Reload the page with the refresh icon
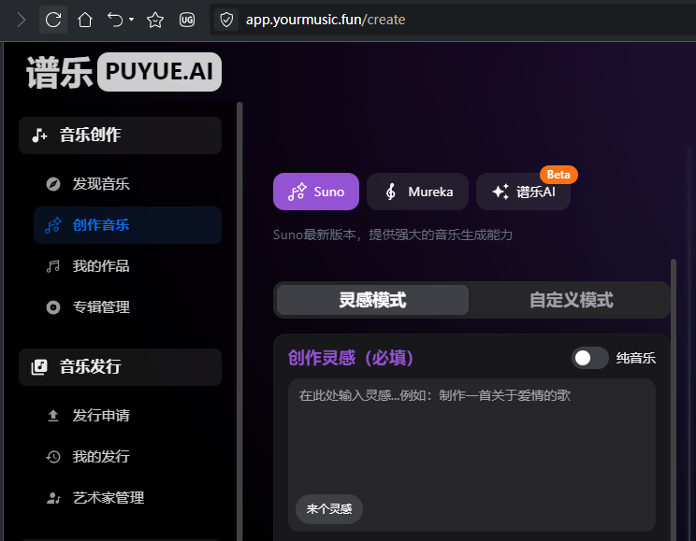Image resolution: width=696 pixels, height=541 pixels. tap(53, 20)
